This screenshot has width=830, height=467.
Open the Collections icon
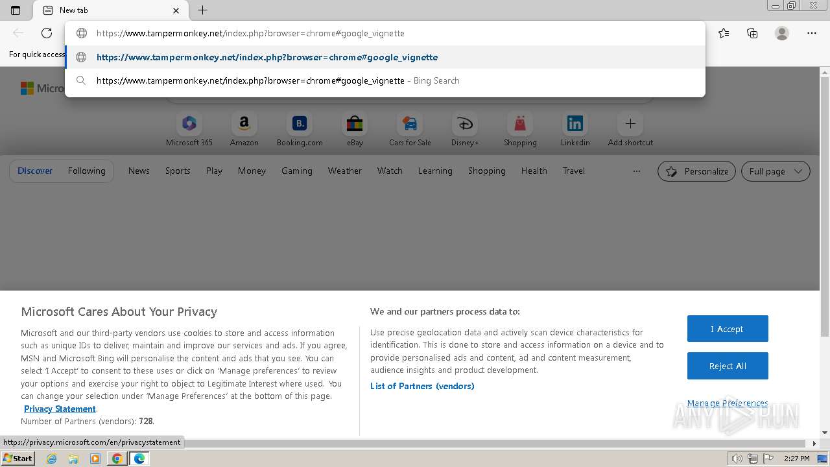pos(752,33)
